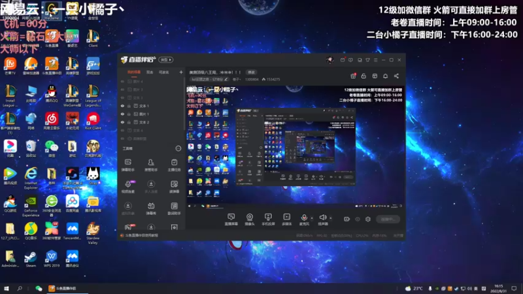
Task: Open the Windows Start menu
Action: click(x=6, y=288)
